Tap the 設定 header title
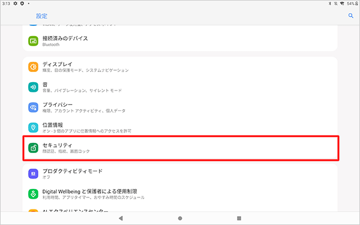Viewport: 360px width, 225px height. point(41,16)
